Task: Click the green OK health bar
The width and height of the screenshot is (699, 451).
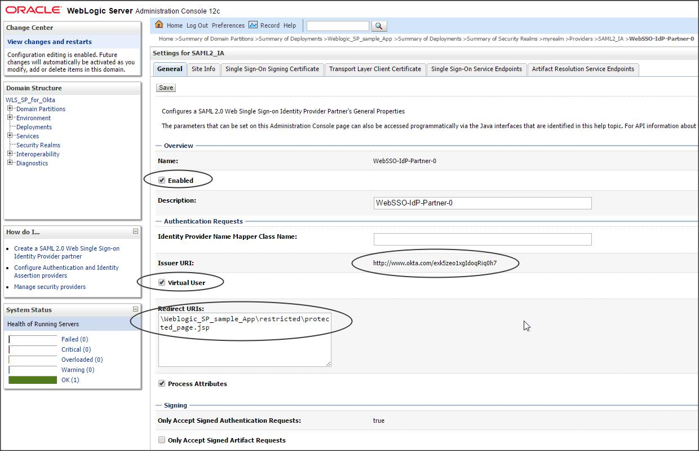Action: (33, 380)
